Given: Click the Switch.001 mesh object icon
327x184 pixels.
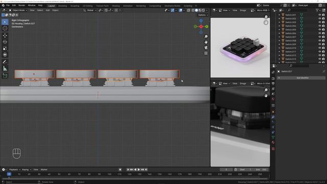Looking at the screenshot, I should [283, 15].
